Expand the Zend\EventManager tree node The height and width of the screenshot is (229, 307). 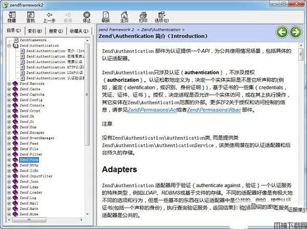pos(9,138)
